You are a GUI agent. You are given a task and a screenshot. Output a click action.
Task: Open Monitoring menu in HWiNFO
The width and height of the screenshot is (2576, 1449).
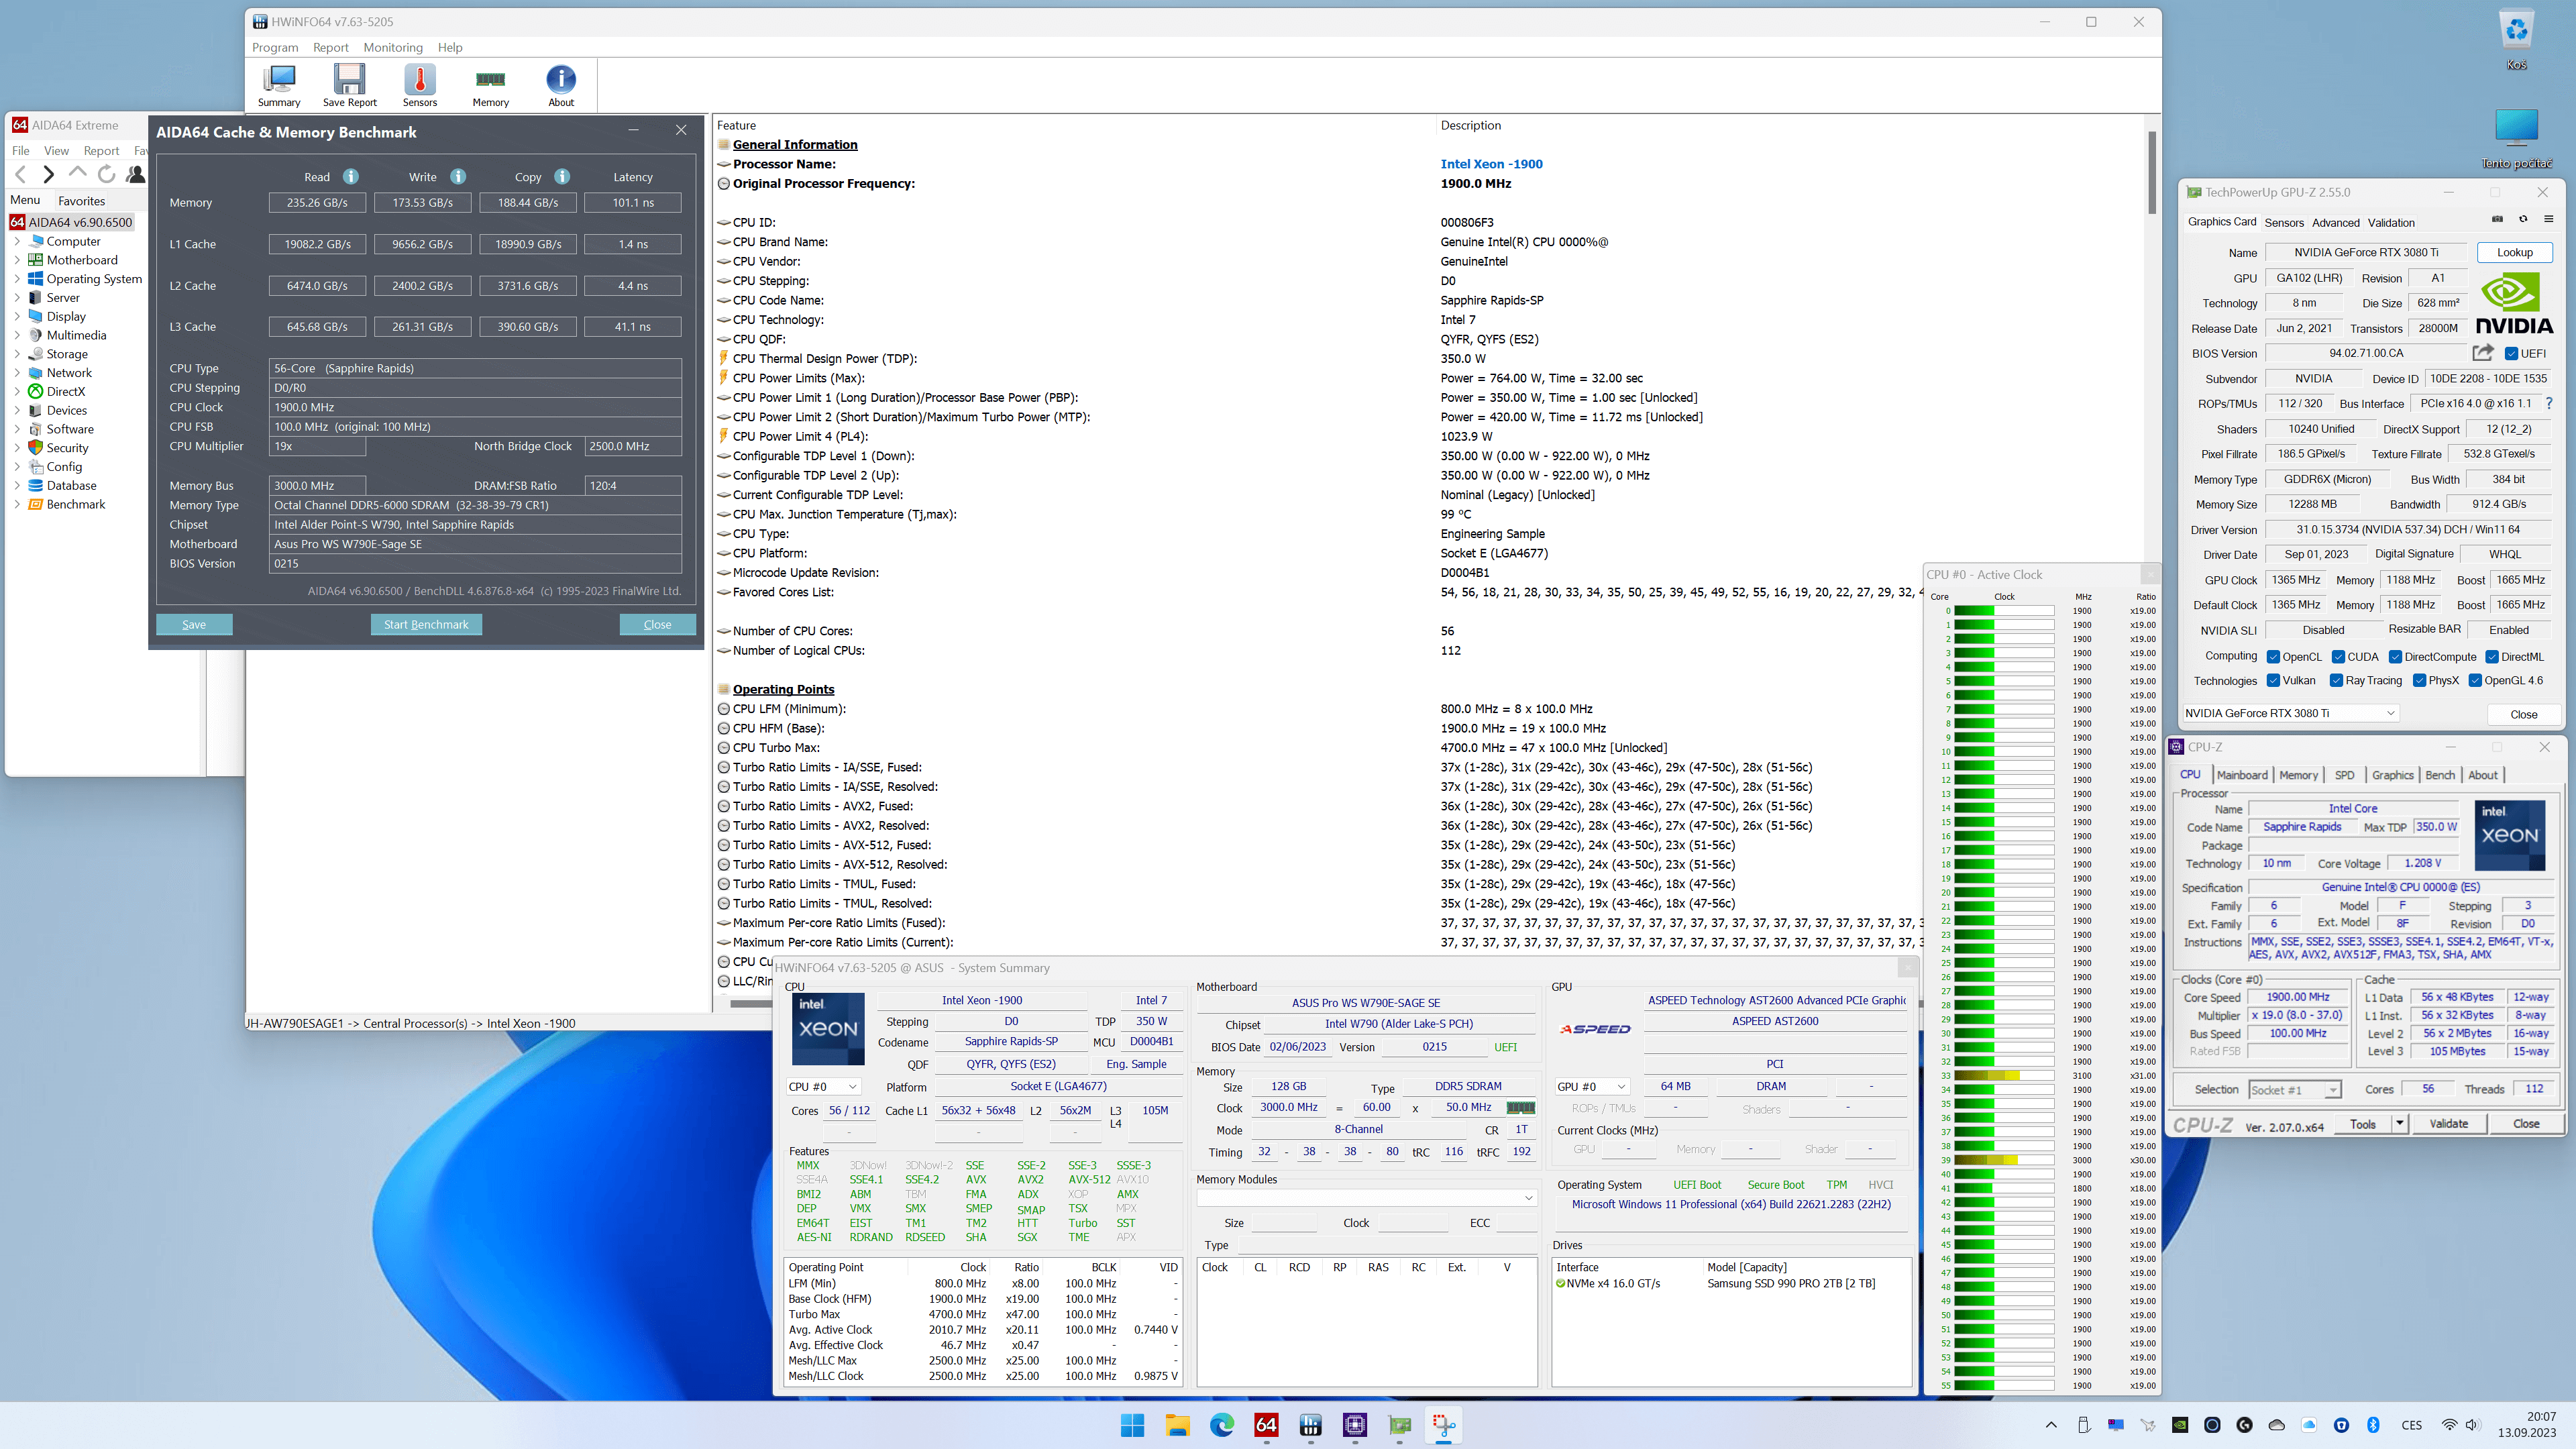pos(393,47)
